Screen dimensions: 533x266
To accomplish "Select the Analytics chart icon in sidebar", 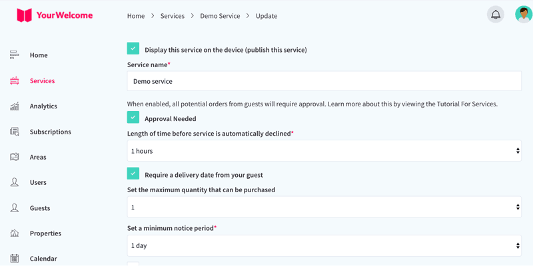I will 14,106.
